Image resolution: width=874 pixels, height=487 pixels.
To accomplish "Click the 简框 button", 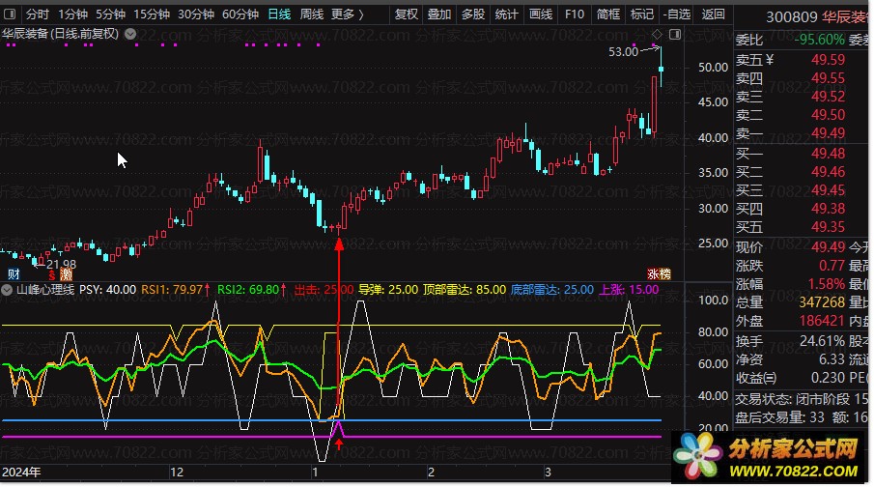I will tap(608, 14).
